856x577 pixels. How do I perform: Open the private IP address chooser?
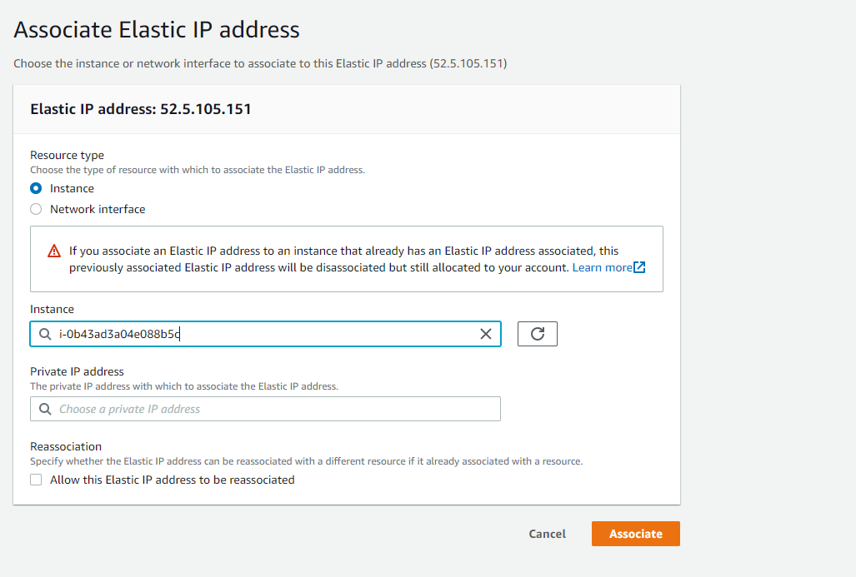coord(265,409)
